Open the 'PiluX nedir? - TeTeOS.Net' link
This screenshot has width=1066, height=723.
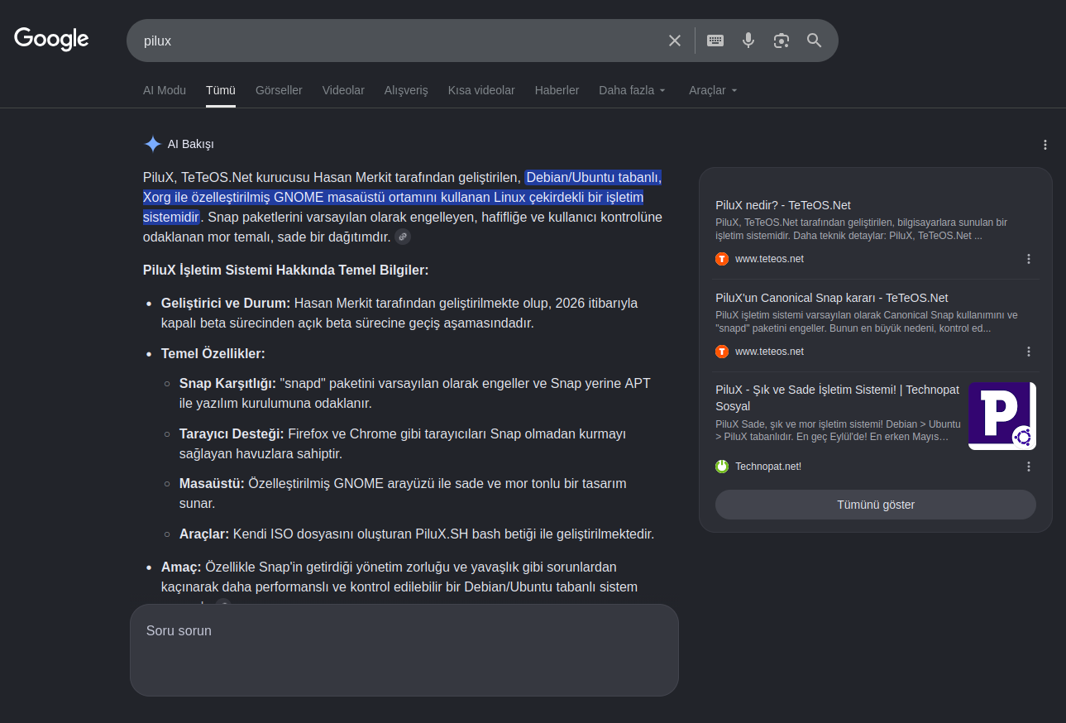pyautogui.click(x=783, y=205)
